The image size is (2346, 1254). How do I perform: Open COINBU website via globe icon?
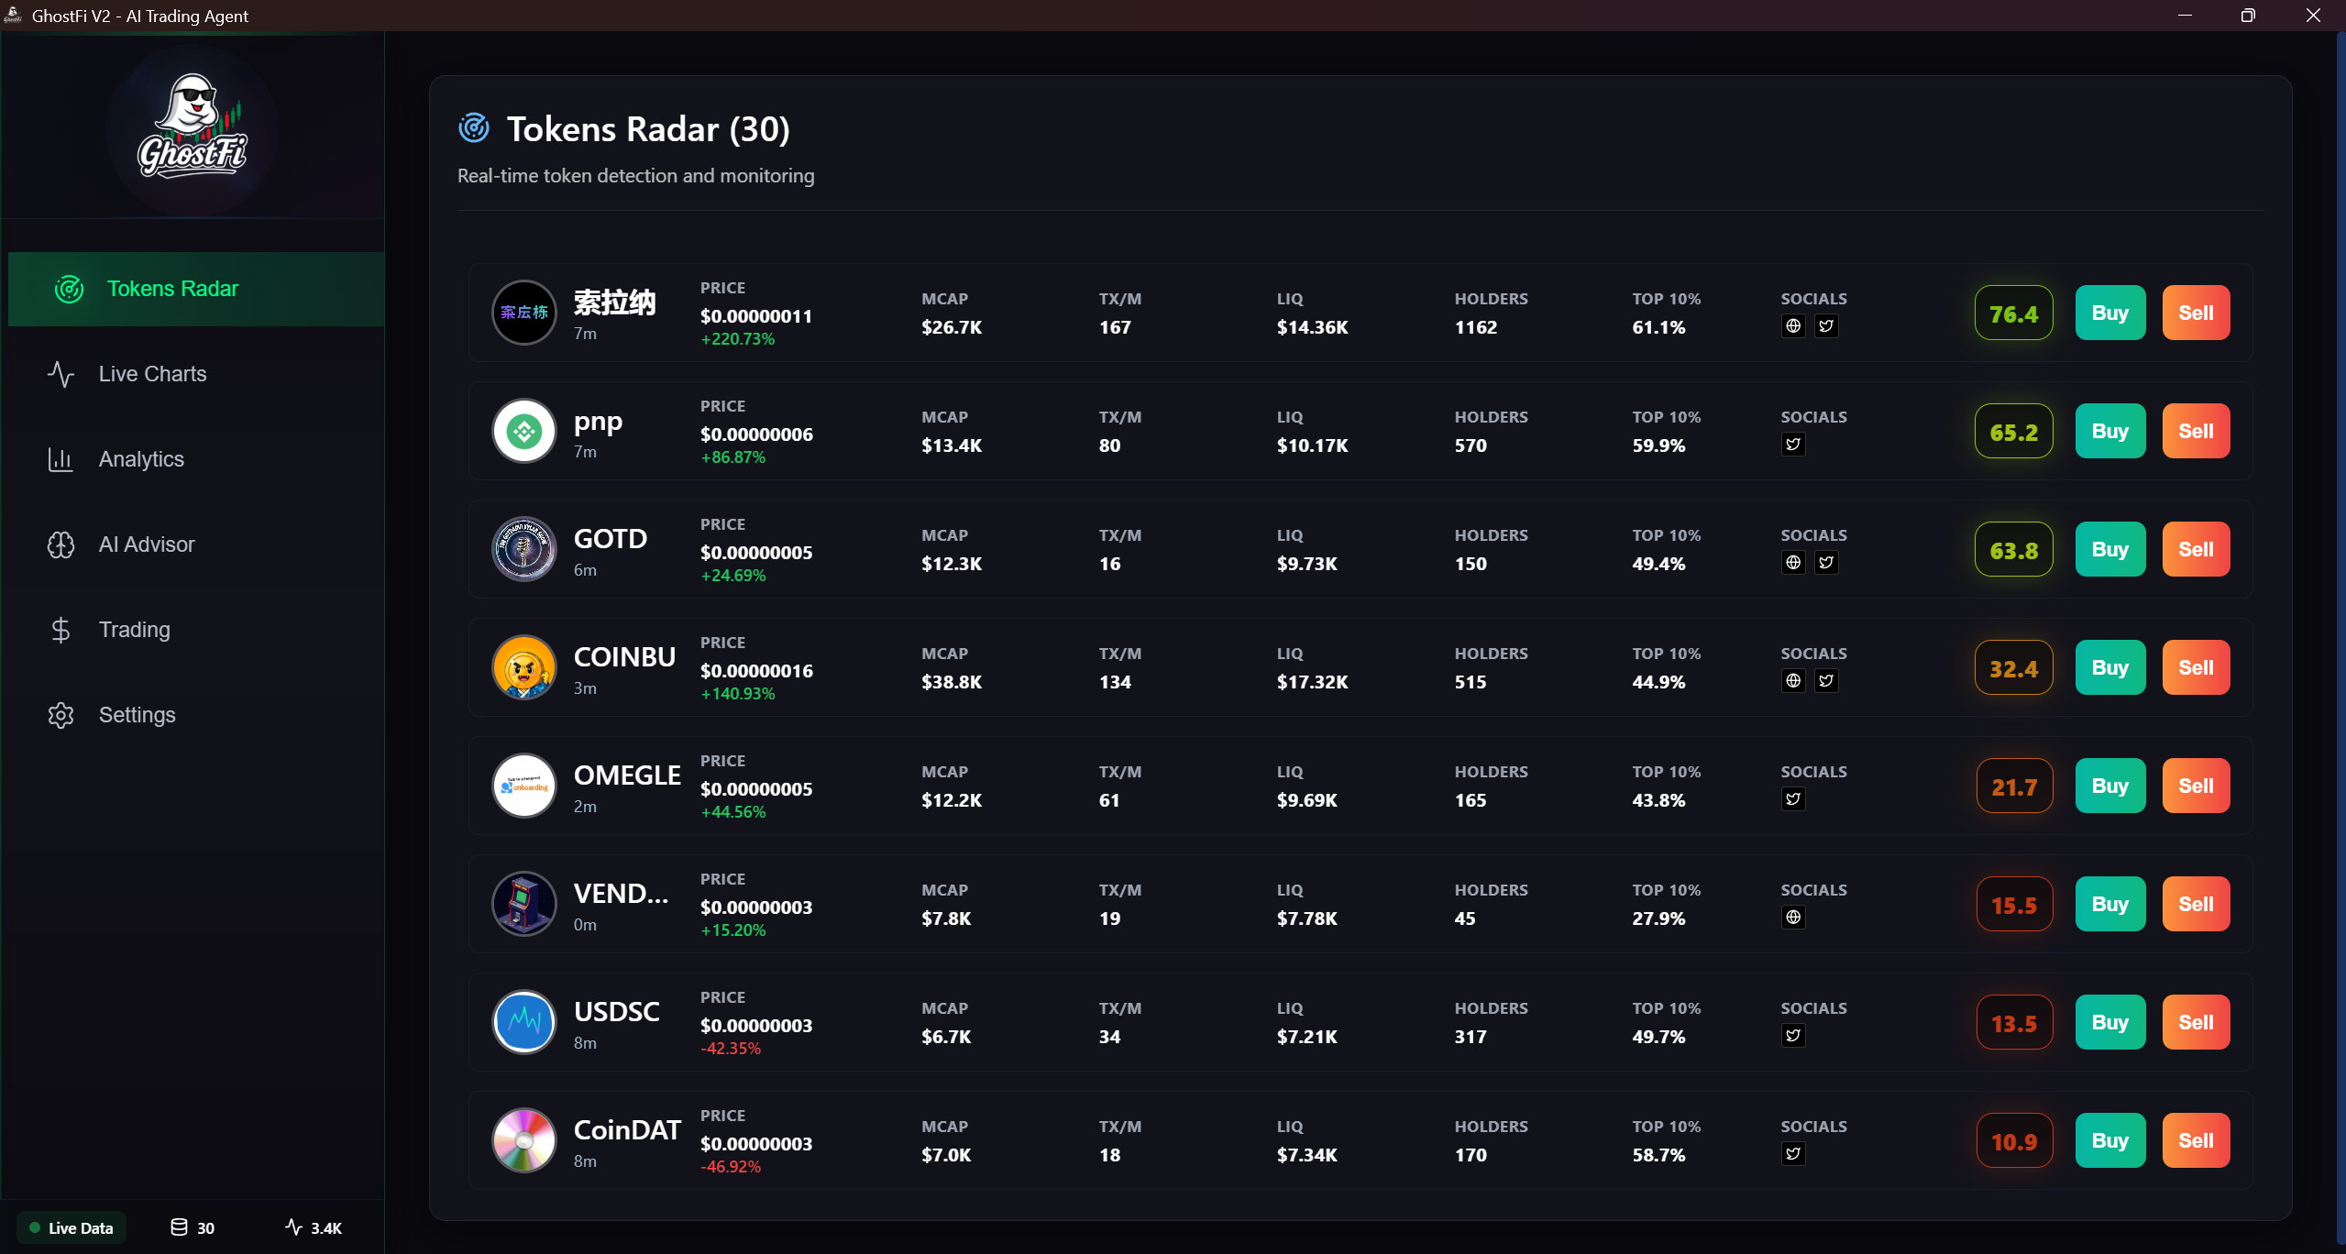[1794, 680]
